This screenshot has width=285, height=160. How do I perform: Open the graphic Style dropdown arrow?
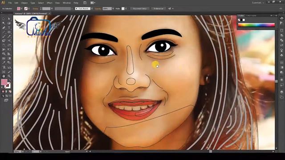click(x=126, y=8)
